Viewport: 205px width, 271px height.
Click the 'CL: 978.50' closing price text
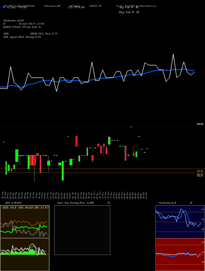coord(76,7)
